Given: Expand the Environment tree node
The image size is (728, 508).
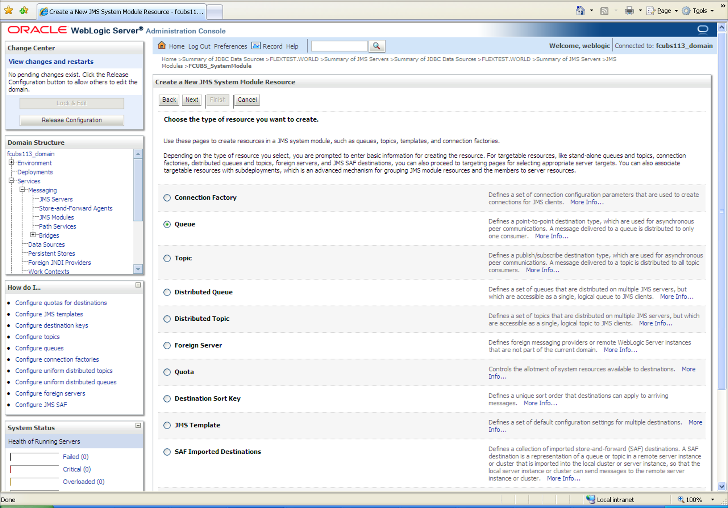Looking at the screenshot, I should (x=11, y=162).
